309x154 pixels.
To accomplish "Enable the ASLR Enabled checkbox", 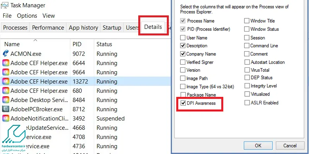I will (247, 103).
